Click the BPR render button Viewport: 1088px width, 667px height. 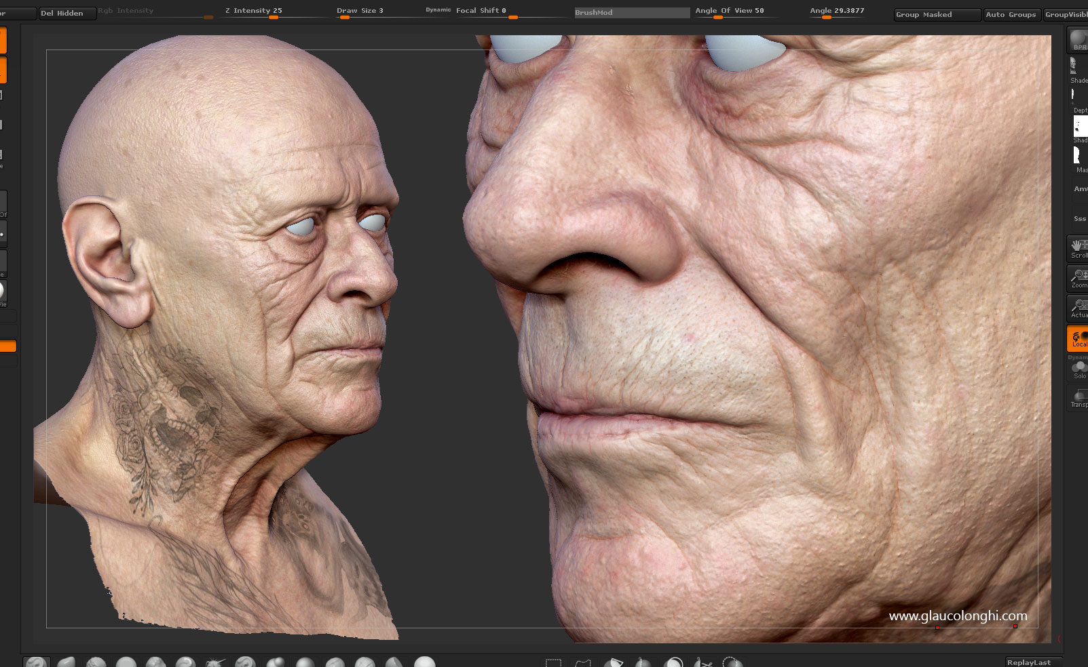[1078, 40]
